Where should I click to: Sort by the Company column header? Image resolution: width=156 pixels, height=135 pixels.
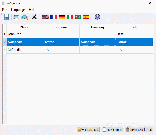[98, 27]
